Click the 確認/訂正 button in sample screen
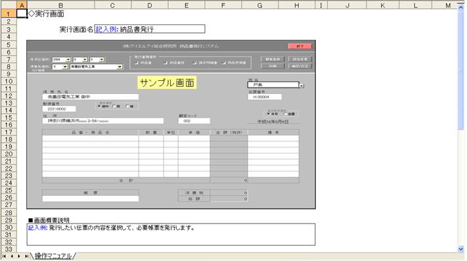 coord(300,66)
